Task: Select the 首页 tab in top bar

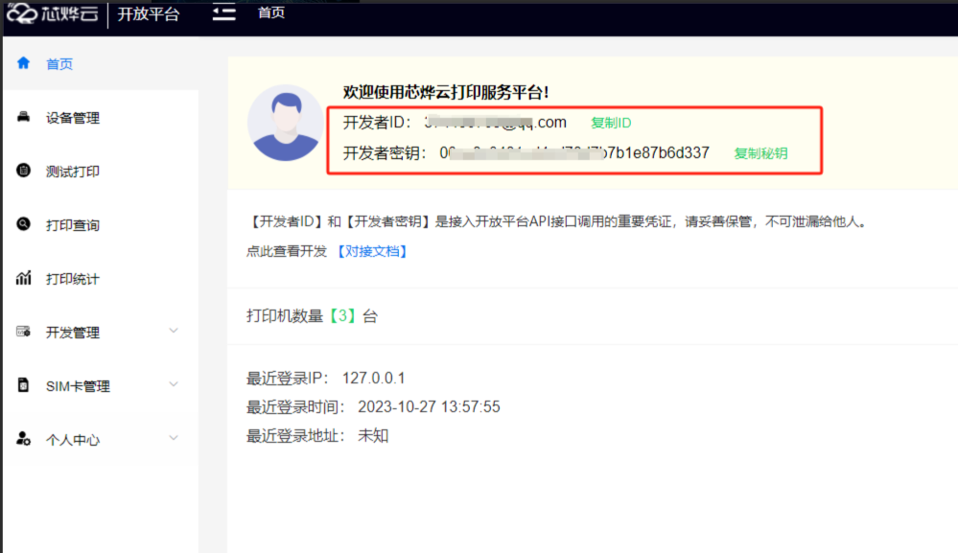Action: pos(271,12)
